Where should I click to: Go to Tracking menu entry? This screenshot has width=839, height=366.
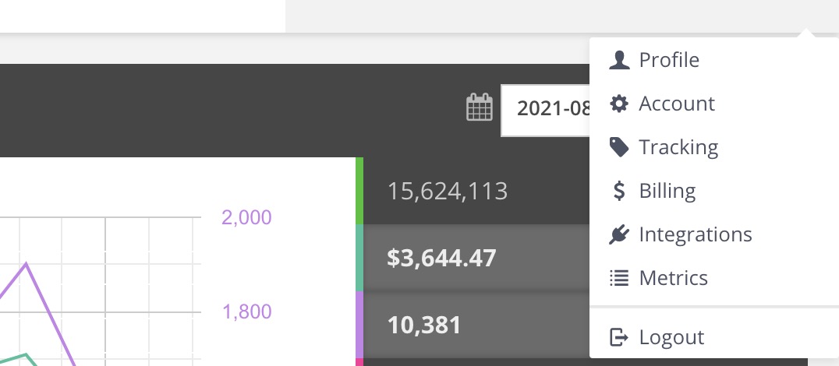pos(714,147)
